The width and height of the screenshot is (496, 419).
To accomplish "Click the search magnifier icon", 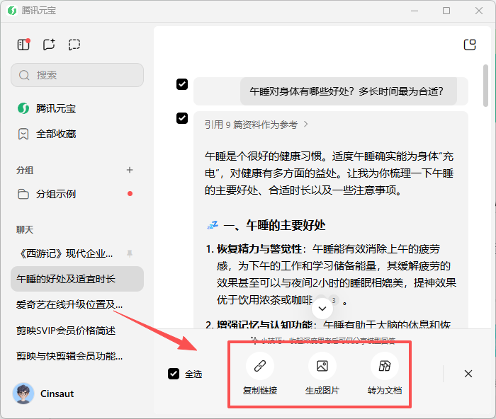I will tap(24, 75).
